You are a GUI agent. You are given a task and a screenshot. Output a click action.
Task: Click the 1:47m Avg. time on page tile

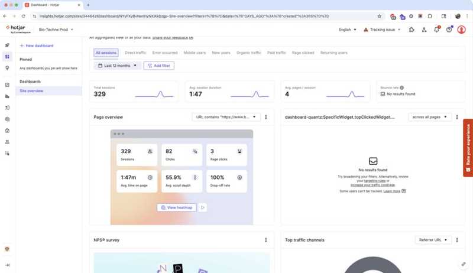[137, 181]
